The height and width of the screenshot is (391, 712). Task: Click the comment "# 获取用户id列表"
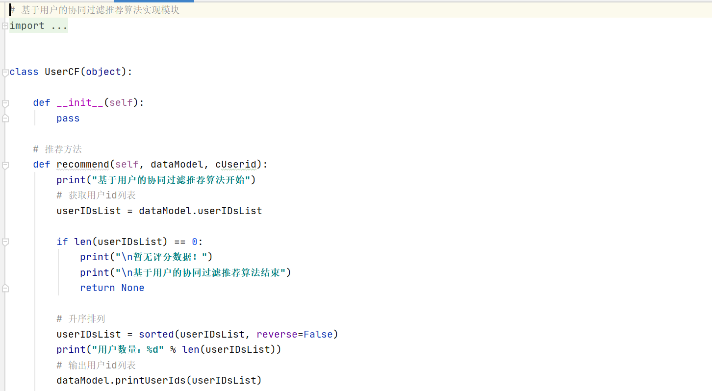(96, 195)
